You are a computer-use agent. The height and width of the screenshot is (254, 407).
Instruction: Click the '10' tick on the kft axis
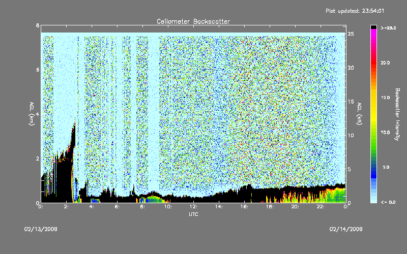click(x=351, y=135)
